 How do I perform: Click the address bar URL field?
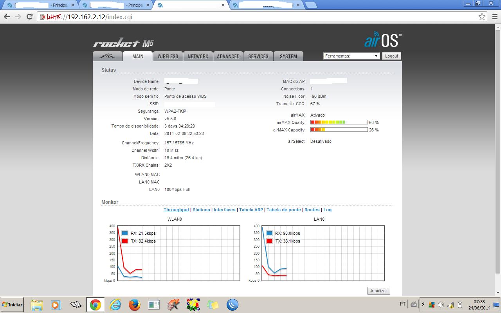point(263,17)
